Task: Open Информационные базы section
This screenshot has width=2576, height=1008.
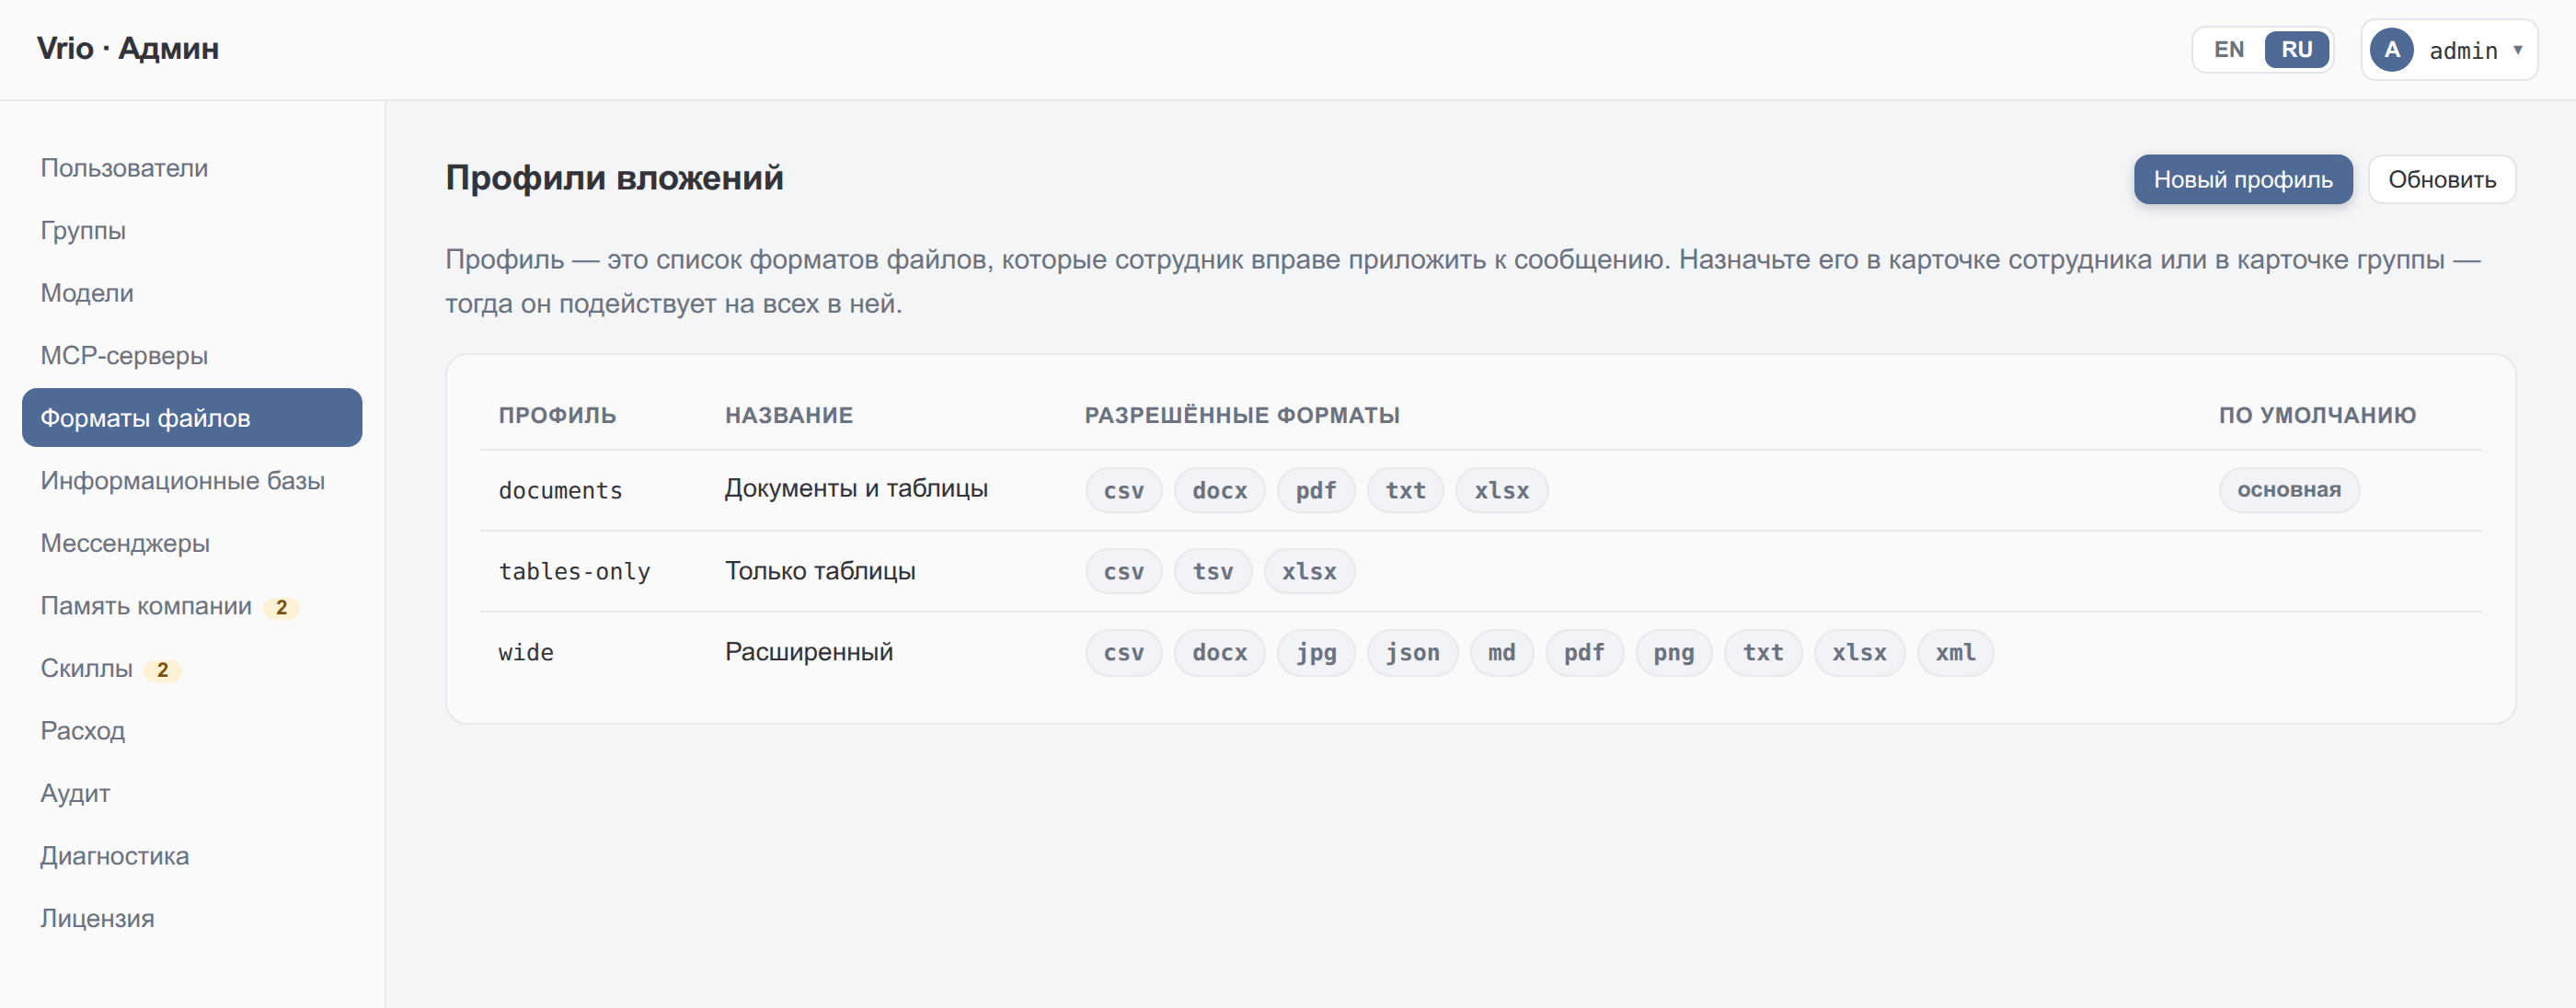Action: point(192,480)
